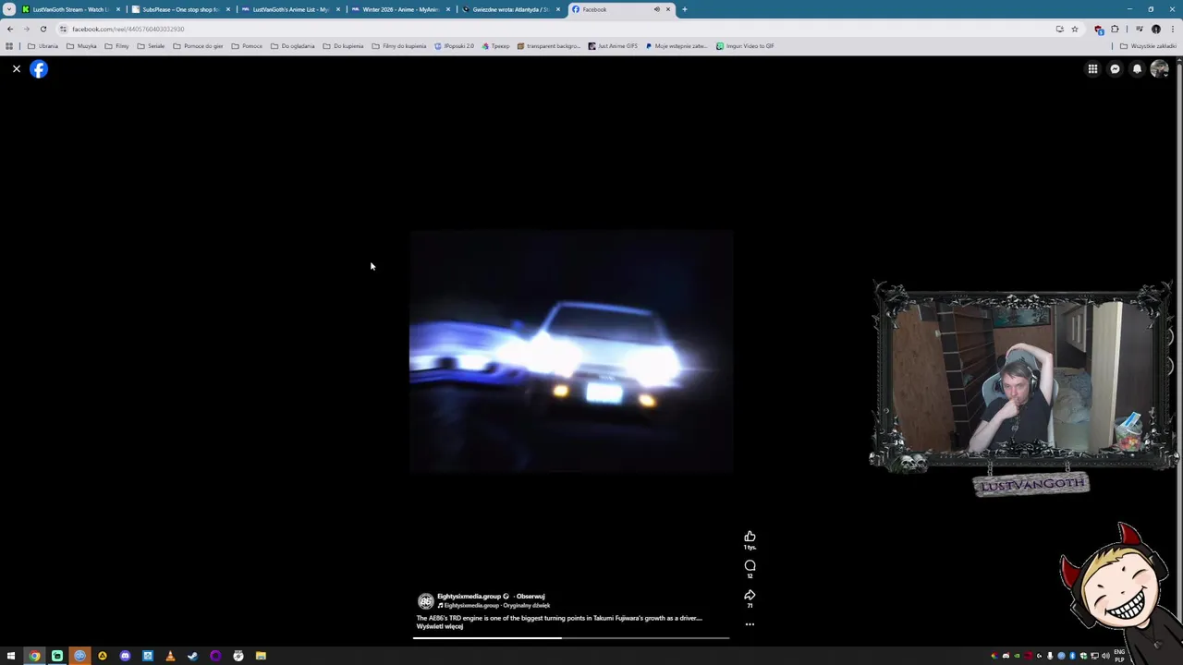Open the Wszystkie zakładki bookmarks folder

(1149, 45)
